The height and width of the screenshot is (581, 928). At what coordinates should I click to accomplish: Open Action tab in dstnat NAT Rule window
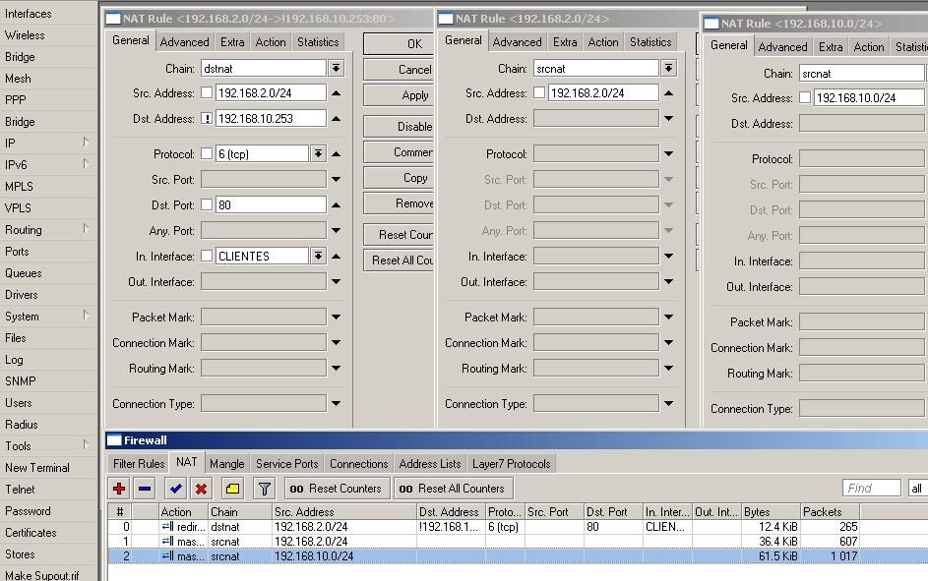pyautogui.click(x=271, y=42)
